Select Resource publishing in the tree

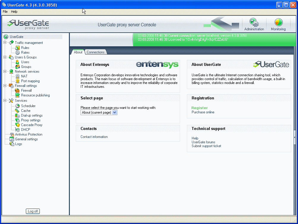tap(35, 95)
